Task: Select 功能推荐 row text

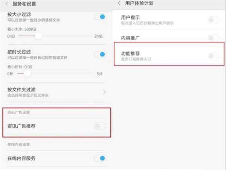Action: pyautogui.click(x=136, y=56)
